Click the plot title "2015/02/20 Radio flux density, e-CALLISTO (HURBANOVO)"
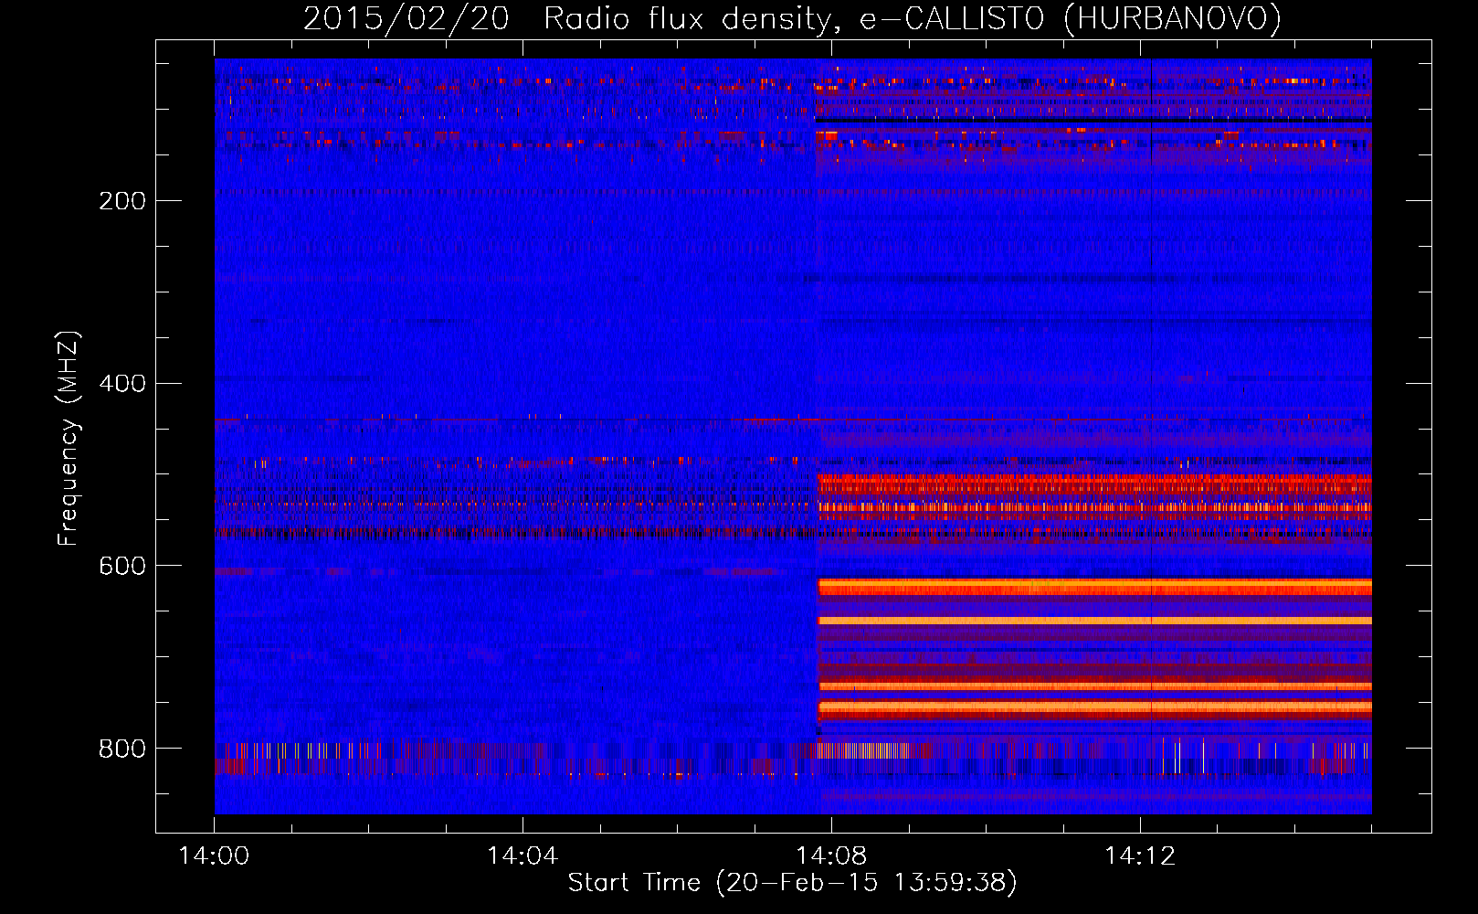This screenshot has width=1478, height=914. click(792, 19)
